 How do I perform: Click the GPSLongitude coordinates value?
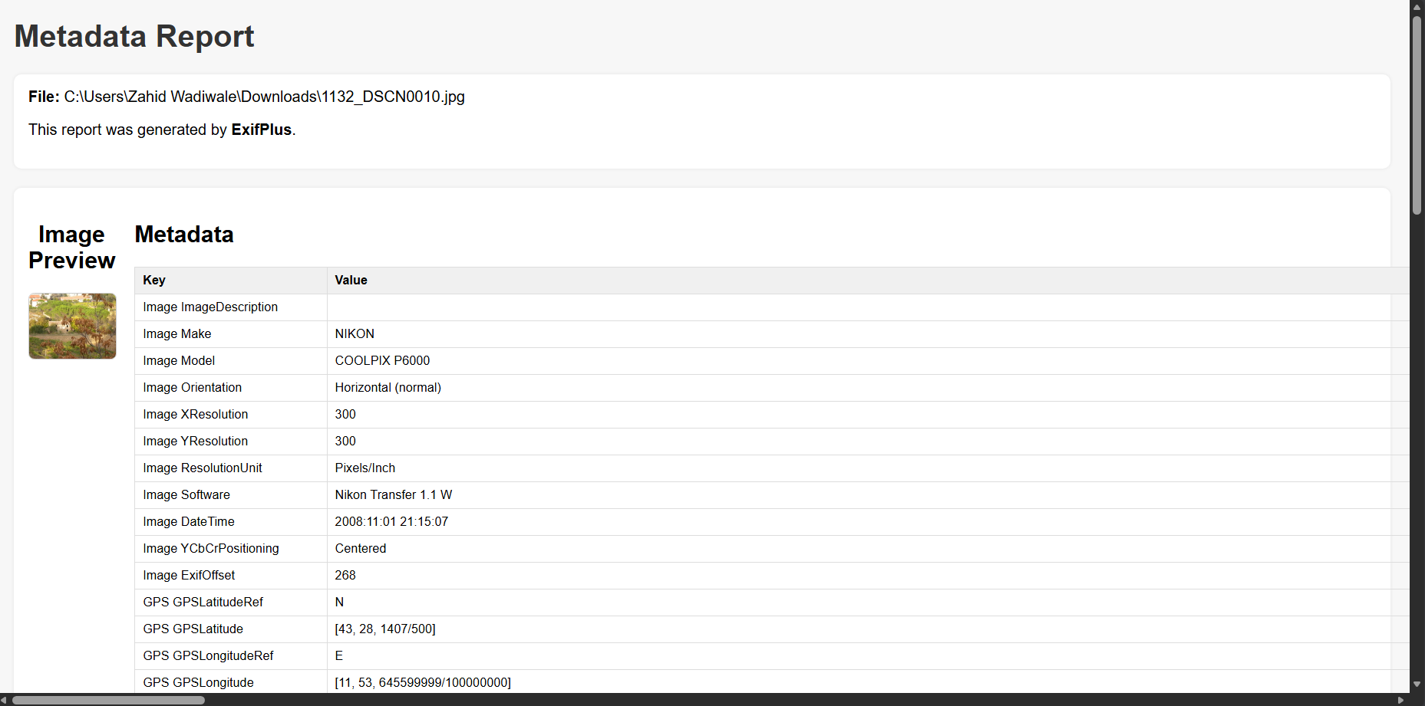(x=423, y=683)
